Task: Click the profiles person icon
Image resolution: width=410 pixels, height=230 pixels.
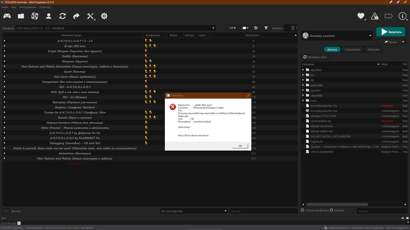Action: 48,16
